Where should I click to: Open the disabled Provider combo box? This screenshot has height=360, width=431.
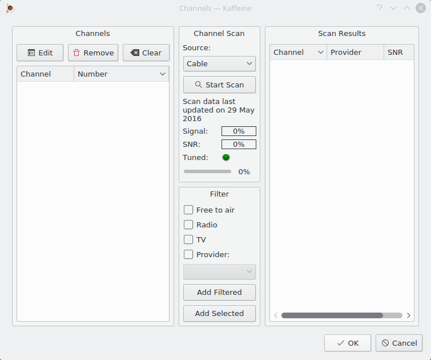point(219,271)
